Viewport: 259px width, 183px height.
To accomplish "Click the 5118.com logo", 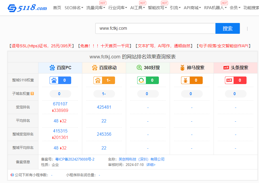I will pos(27,8).
